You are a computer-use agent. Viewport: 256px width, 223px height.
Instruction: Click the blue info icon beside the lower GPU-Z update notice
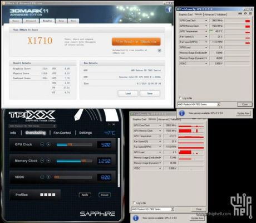pyautogui.click(x=136, y=218)
